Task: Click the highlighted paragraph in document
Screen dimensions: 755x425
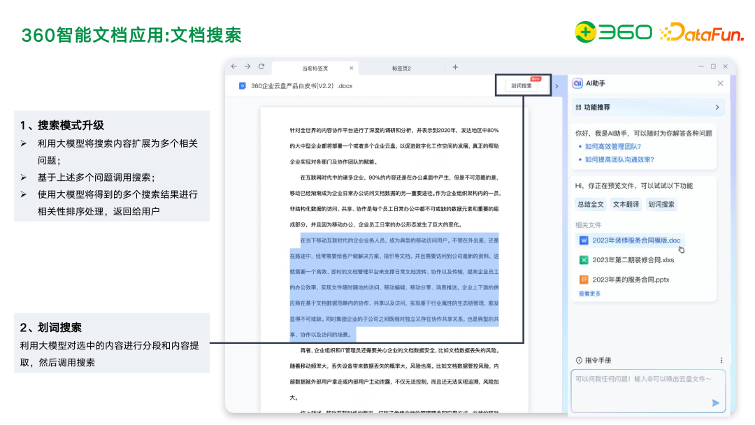Action: [x=394, y=287]
